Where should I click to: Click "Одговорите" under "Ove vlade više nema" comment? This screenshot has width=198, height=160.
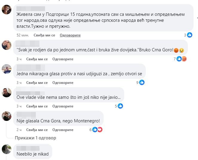(63, 106)
